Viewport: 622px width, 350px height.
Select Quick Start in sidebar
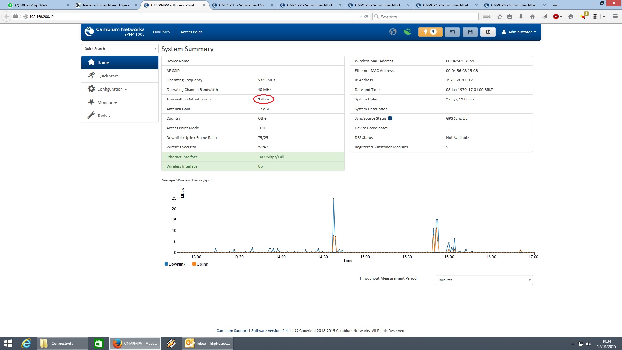[108, 76]
